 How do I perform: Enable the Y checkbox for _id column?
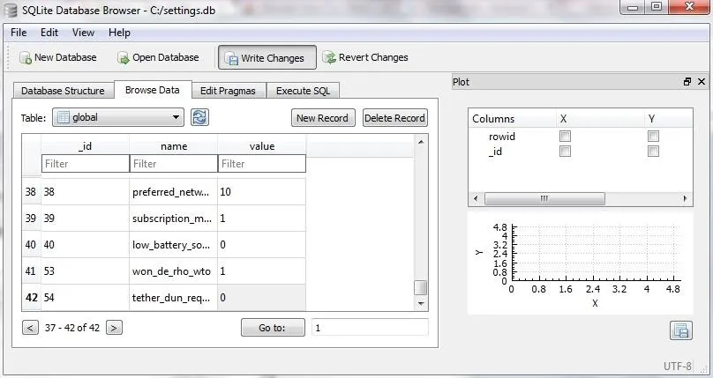[653, 151]
